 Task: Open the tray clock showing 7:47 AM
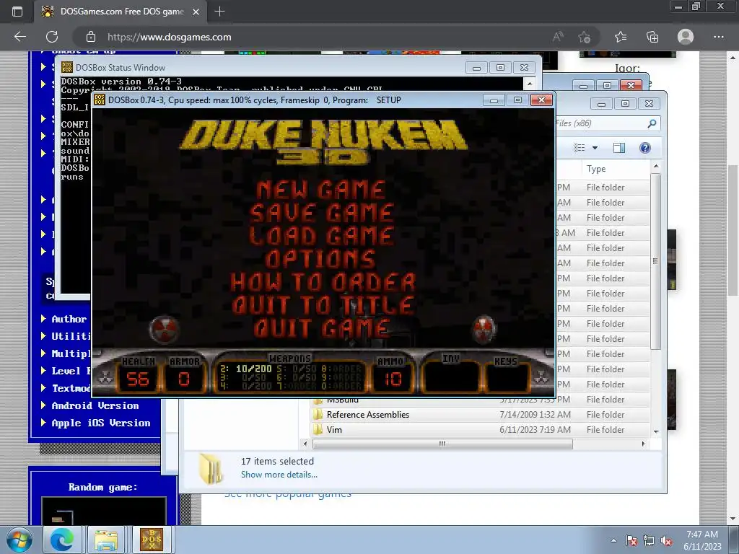(x=702, y=540)
